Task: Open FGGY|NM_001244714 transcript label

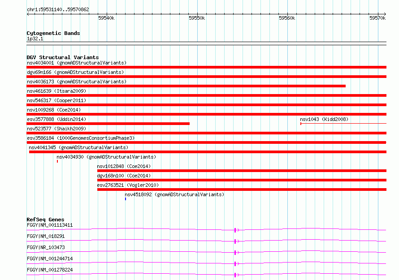Action: click(x=50, y=258)
